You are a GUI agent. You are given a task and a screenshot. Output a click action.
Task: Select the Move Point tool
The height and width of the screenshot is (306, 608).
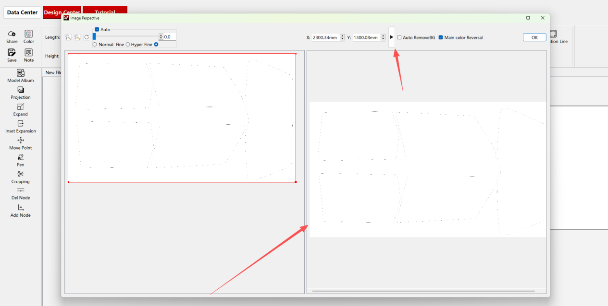[20, 143]
